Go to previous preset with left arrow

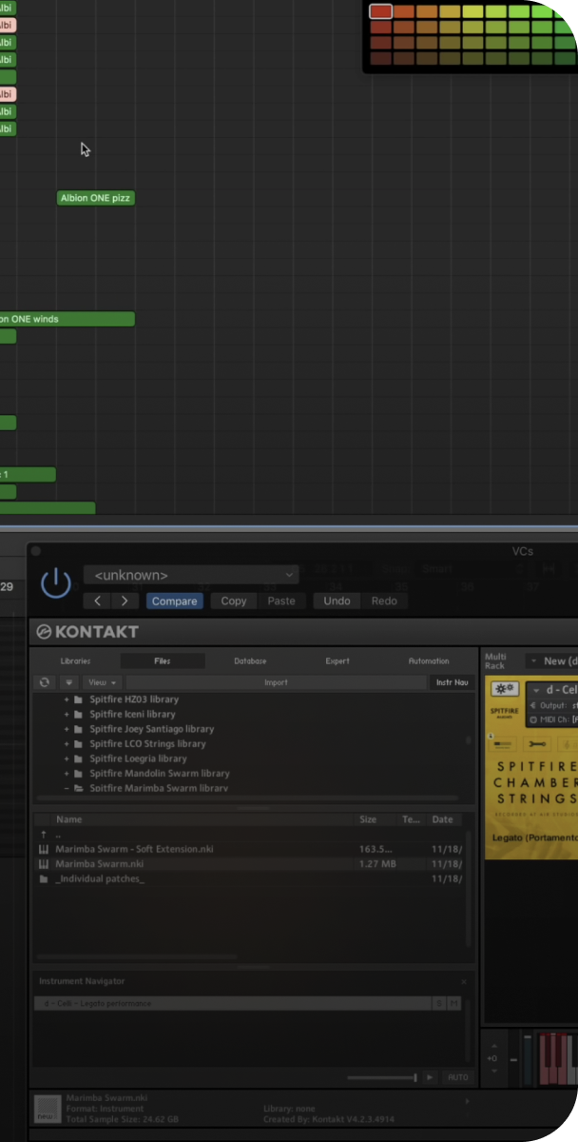[x=98, y=601]
